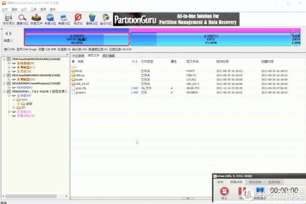Click the red stop recording icon in oCam
306x204 pixels.
[x=224, y=191]
